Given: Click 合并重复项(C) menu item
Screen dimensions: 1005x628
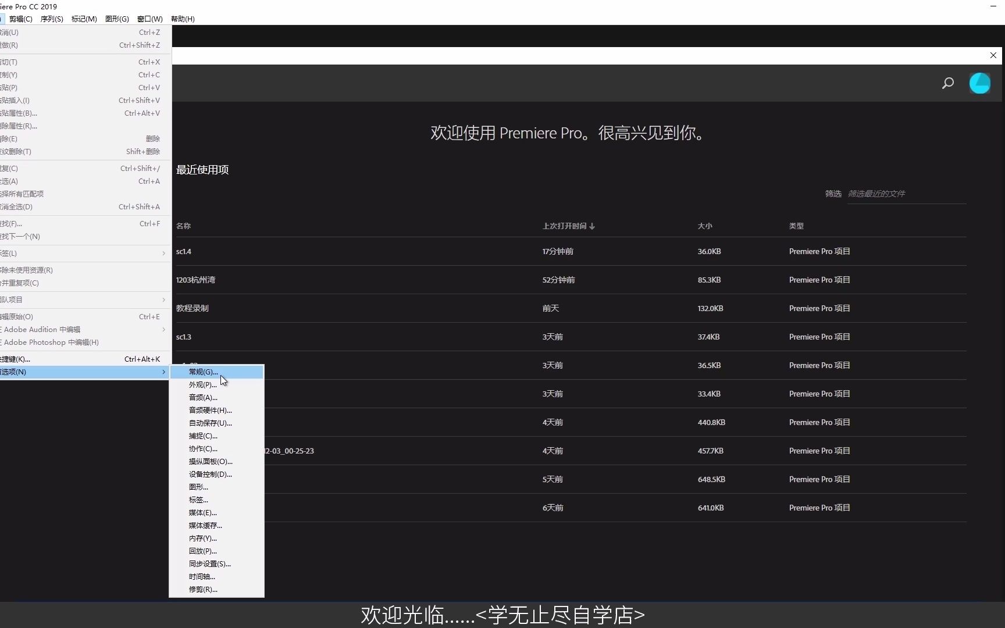Looking at the screenshot, I should pos(84,283).
